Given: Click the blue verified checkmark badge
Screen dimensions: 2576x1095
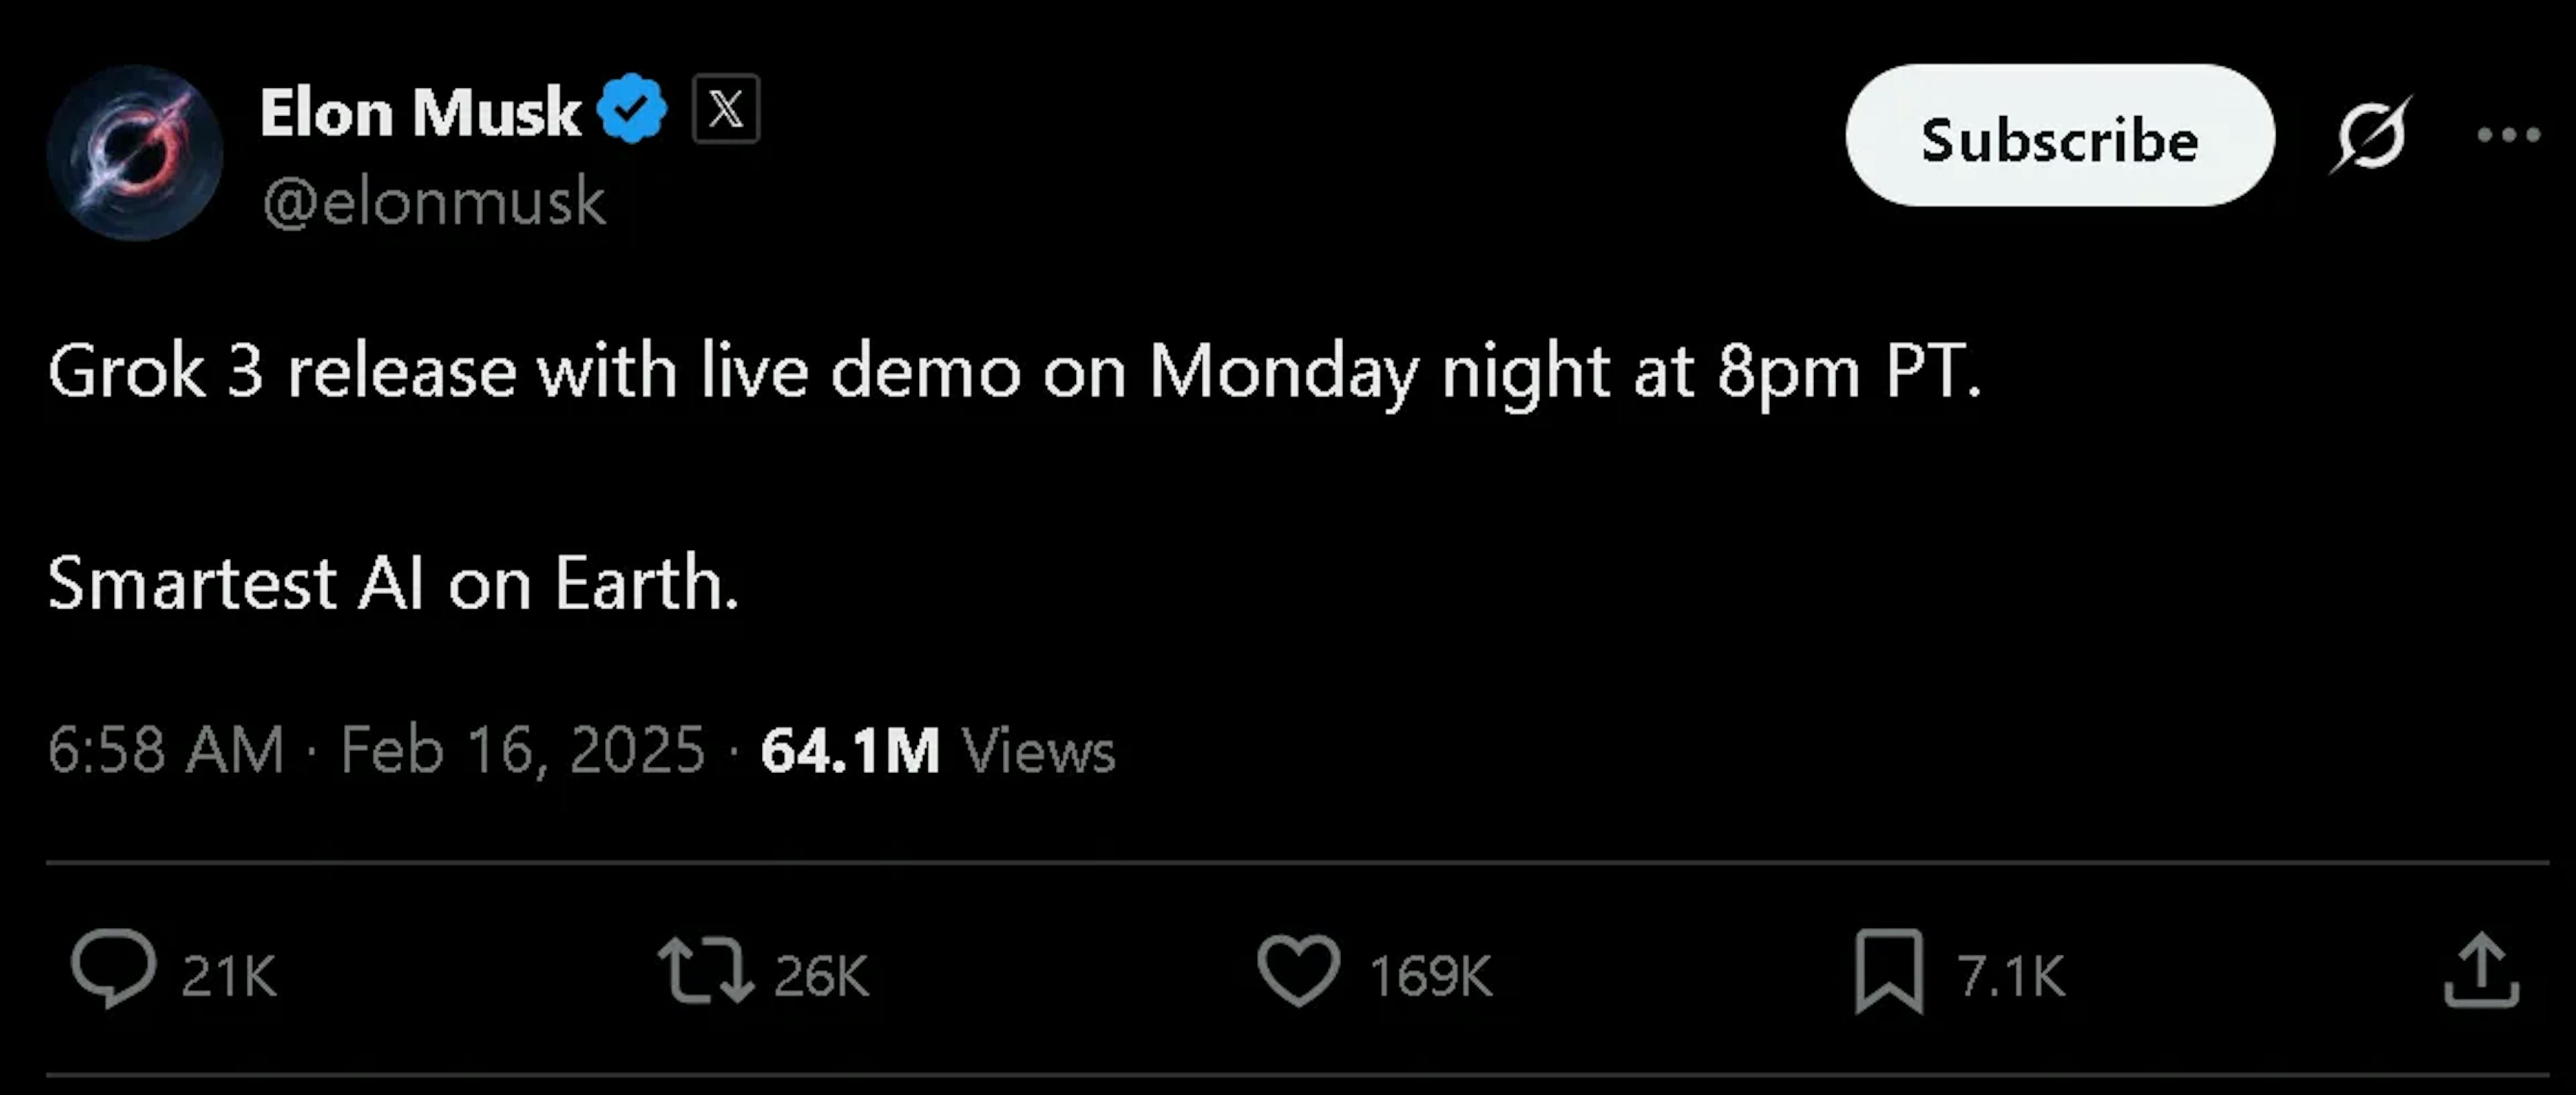Looking at the screenshot, I should pos(632,109).
